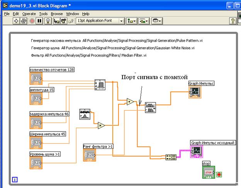Select the Build Array node
The height and width of the screenshot is (188, 241).
point(171,157)
